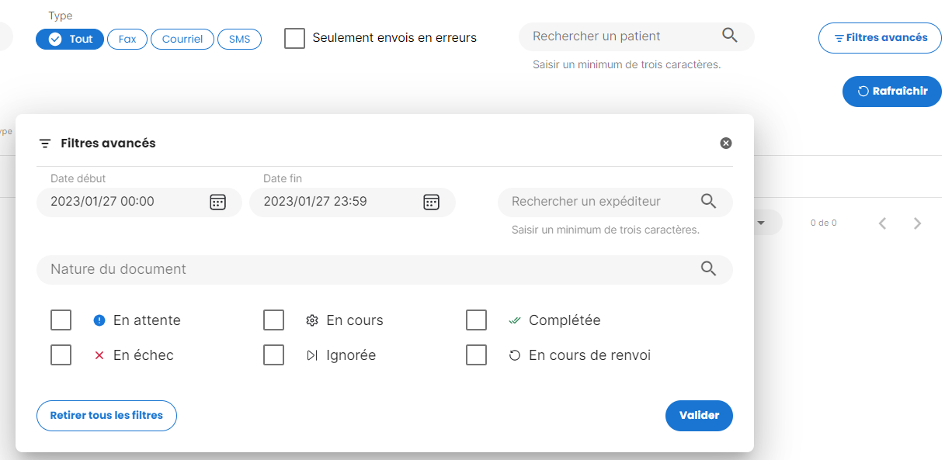Click Retirer tous les filtres
Screen dimensions: 945x460
click(x=106, y=416)
